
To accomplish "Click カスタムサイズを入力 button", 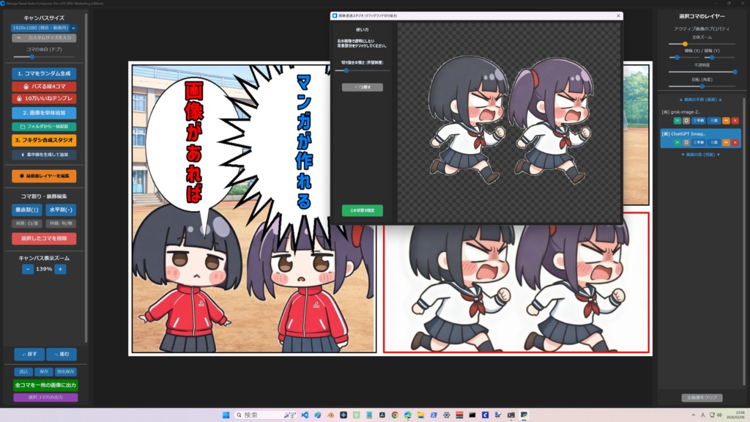I will coord(44,38).
